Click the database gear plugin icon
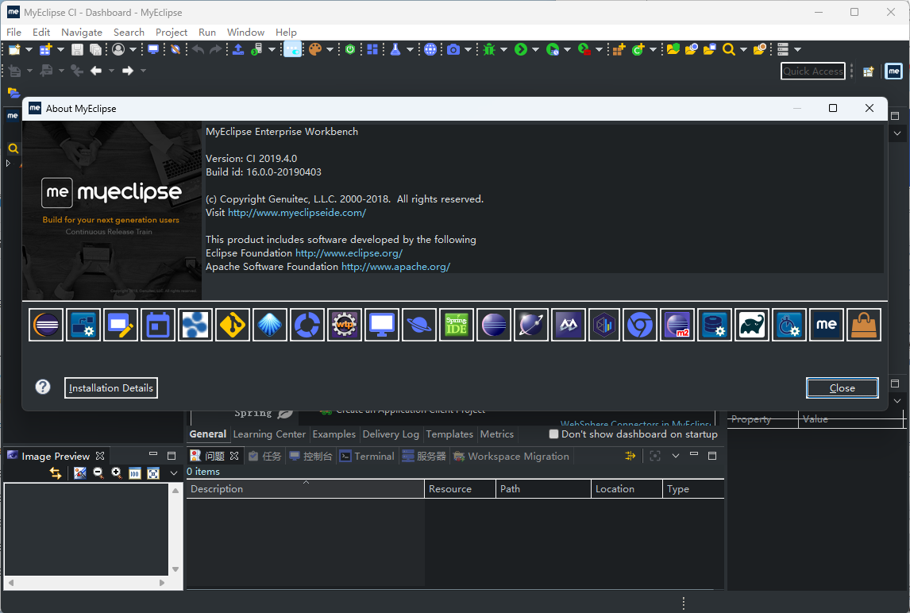910x613 pixels. coord(715,325)
